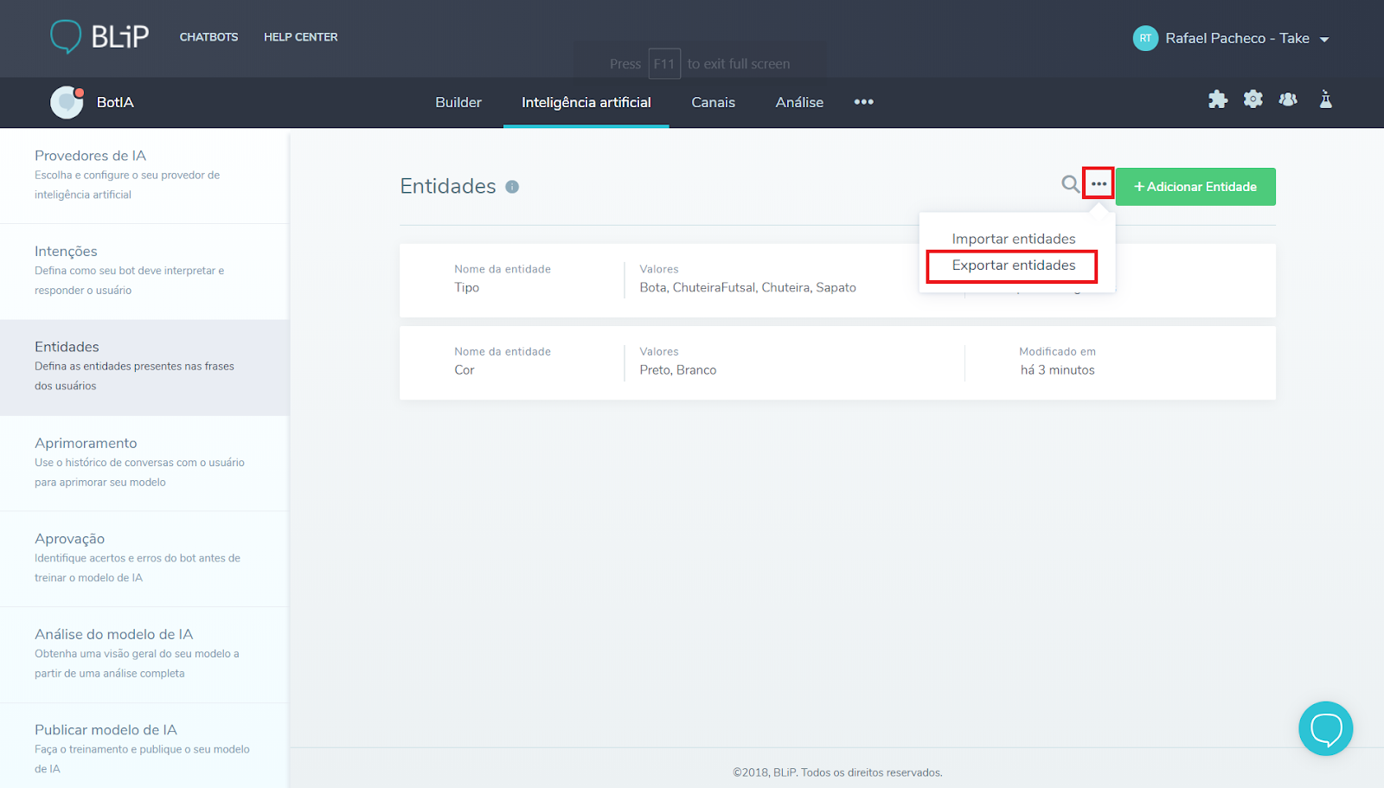Expand the Rafael Pacheco account dropdown
This screenshot has height=788, width=1384.
[x=1324, y=39]
